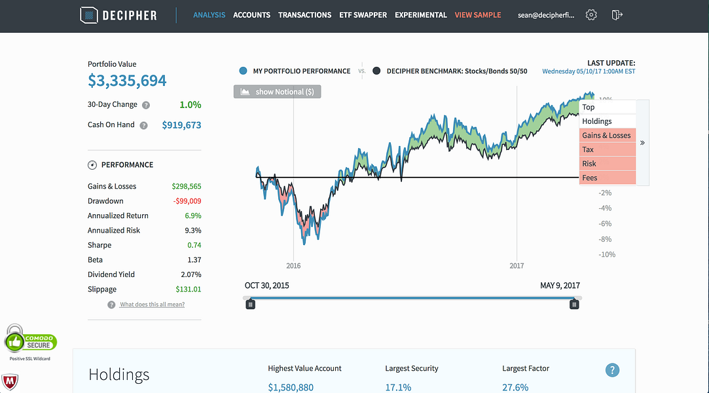Click the portfolio value $3,335,694
The image size is (709, 393).
pos(127,81)
